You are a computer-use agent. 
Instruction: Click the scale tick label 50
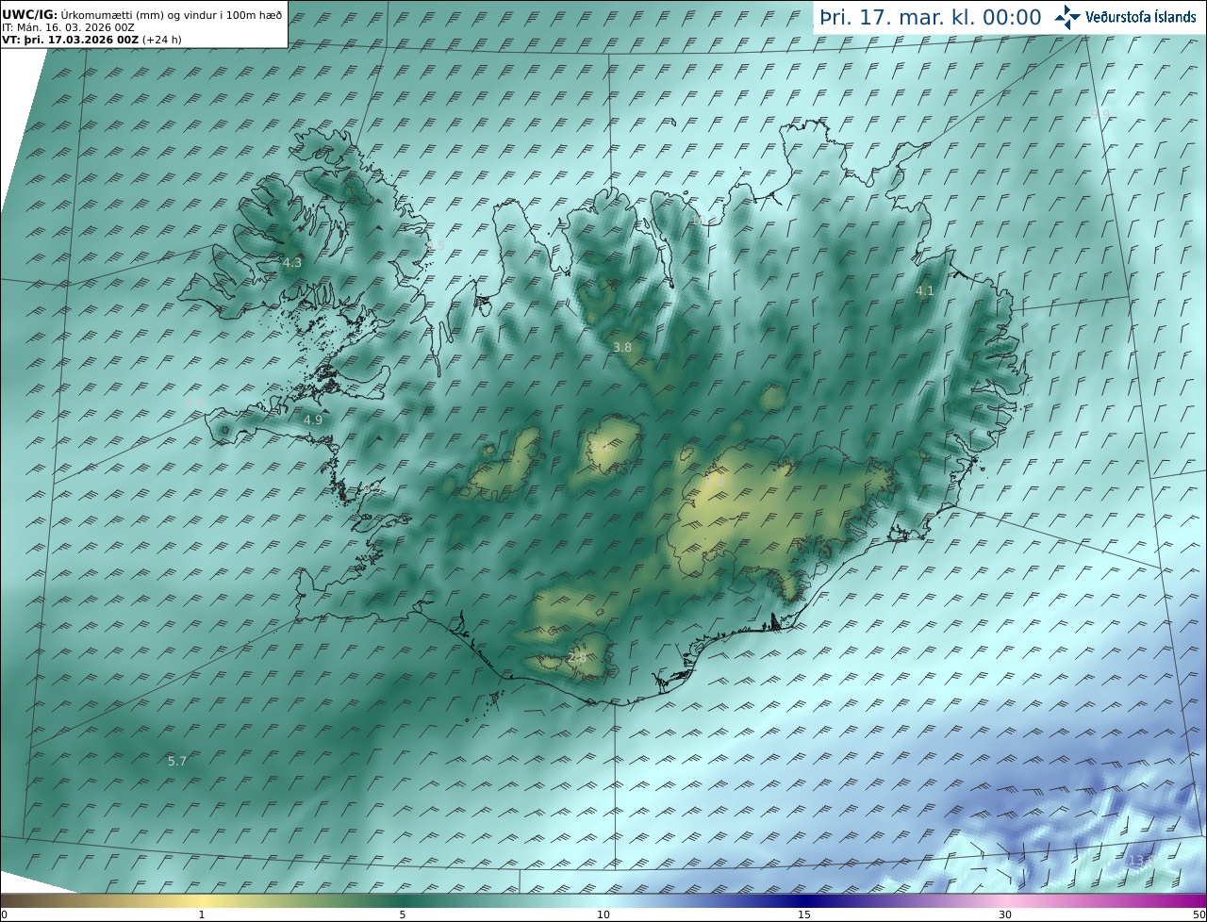(1199, 915)
